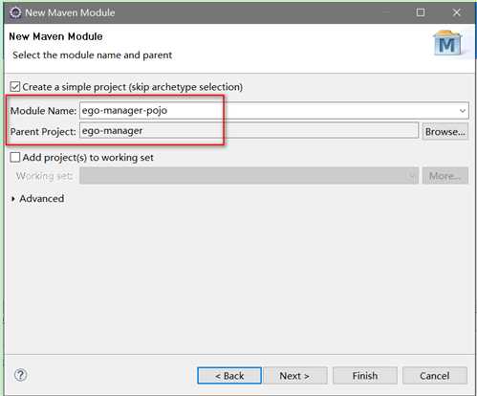Screen dimensions: 477x396
Task: Uncheck Create a simple project checkbox
Action: coord(14,87)
